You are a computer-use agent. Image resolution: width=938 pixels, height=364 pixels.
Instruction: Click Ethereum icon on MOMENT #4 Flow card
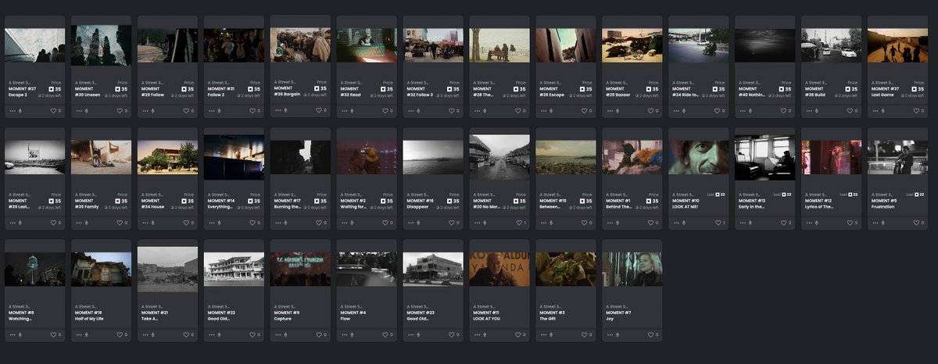coord(352,335)
